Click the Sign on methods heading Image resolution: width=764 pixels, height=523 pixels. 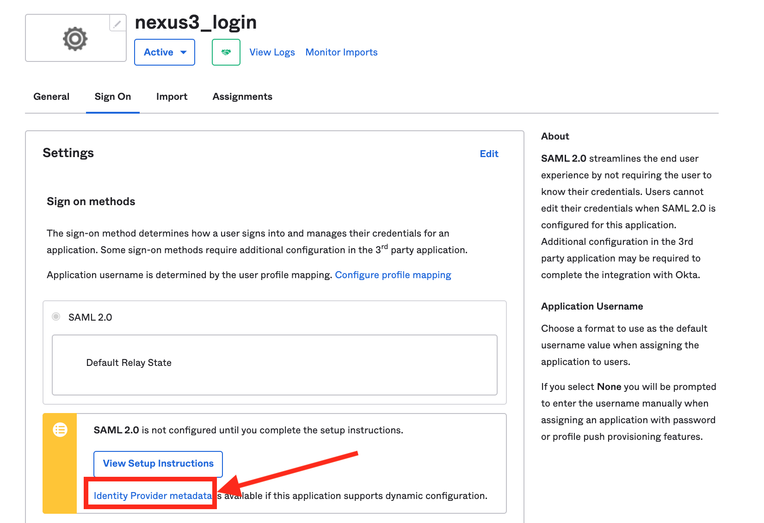click(x=91, y=201)
